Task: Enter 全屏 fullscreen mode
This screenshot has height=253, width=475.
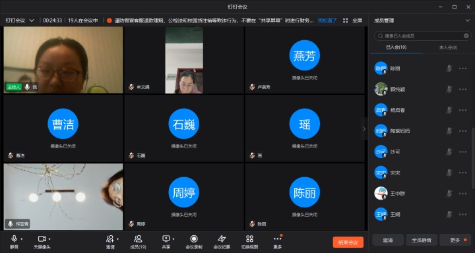Action: click(x=353, y=20)
